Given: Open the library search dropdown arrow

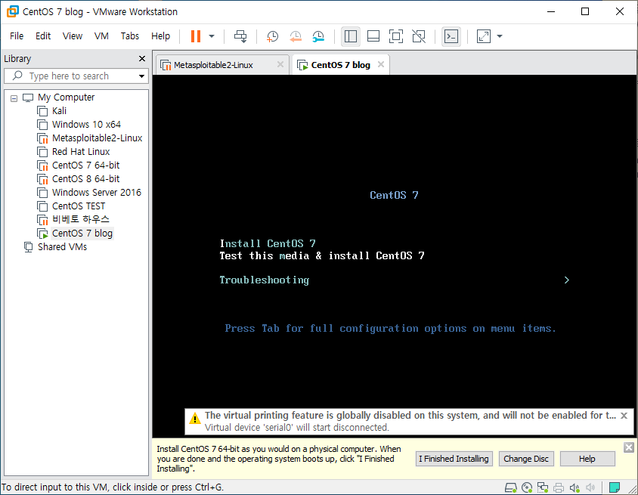Looking at the screenshot, I should coord(141,76).
